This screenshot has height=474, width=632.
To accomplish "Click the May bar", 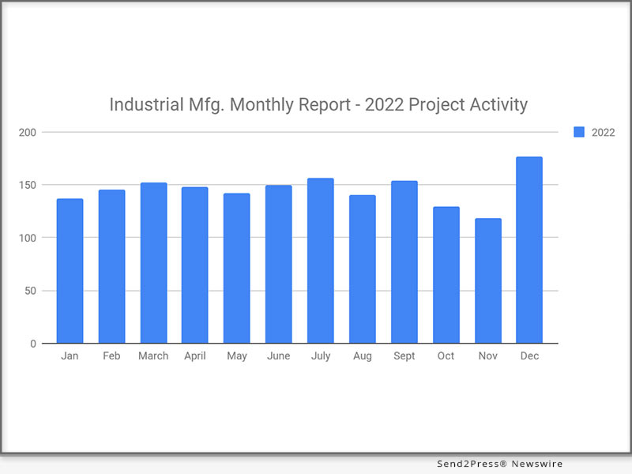I will 236,269.
